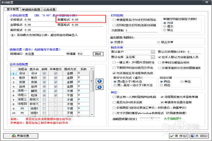Screen dimensions: 212x141
Task: Open default customer browse ellipsis button
Action: click(x=153, y=52)
